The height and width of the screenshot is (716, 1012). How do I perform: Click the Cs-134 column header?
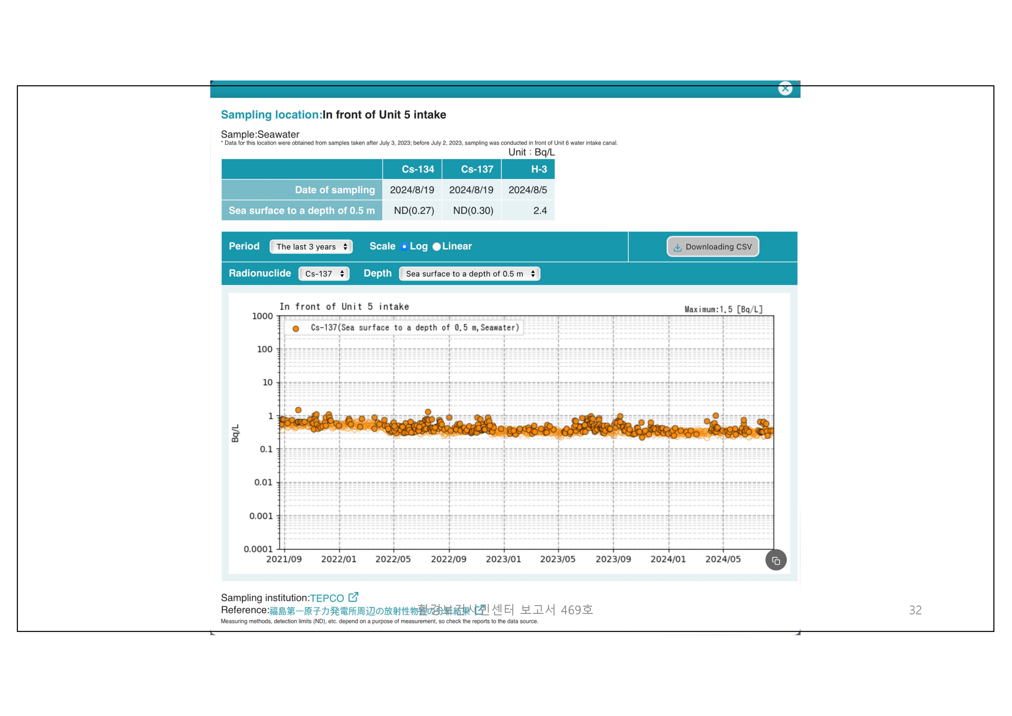(413, 169)
